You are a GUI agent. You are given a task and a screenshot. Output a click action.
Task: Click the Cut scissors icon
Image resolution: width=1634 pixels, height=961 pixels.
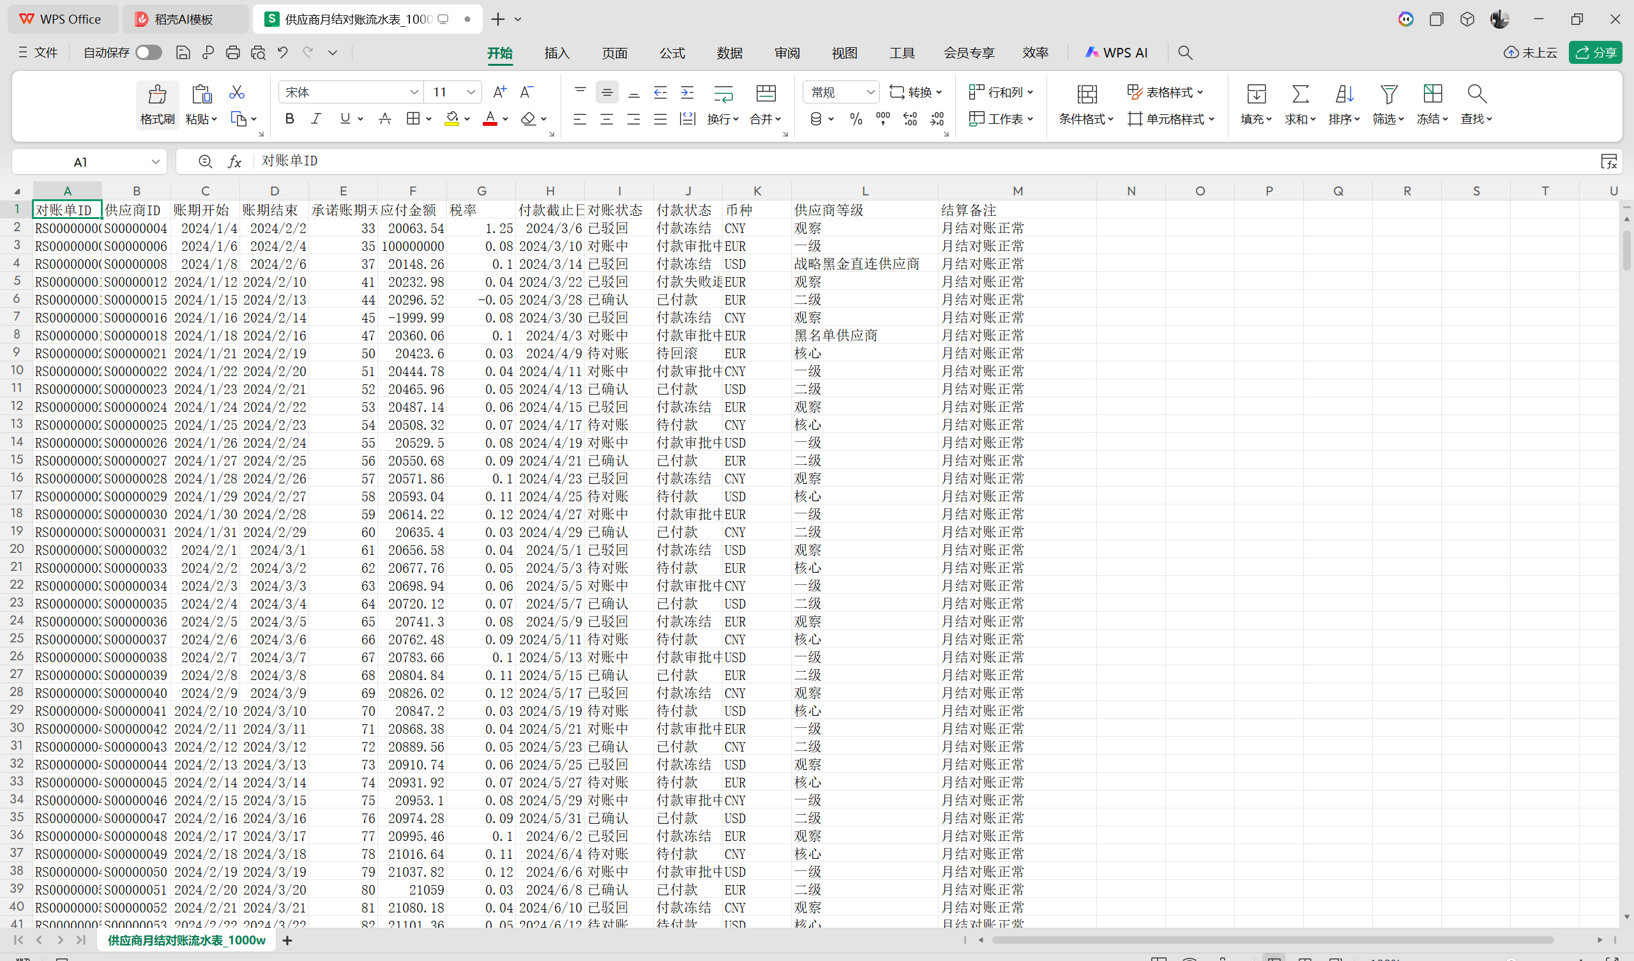[236, 93]
